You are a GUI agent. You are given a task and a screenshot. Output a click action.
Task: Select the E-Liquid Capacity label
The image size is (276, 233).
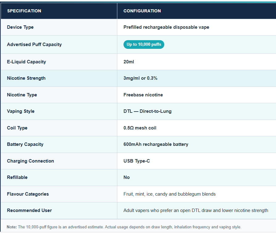coord(27,62)
